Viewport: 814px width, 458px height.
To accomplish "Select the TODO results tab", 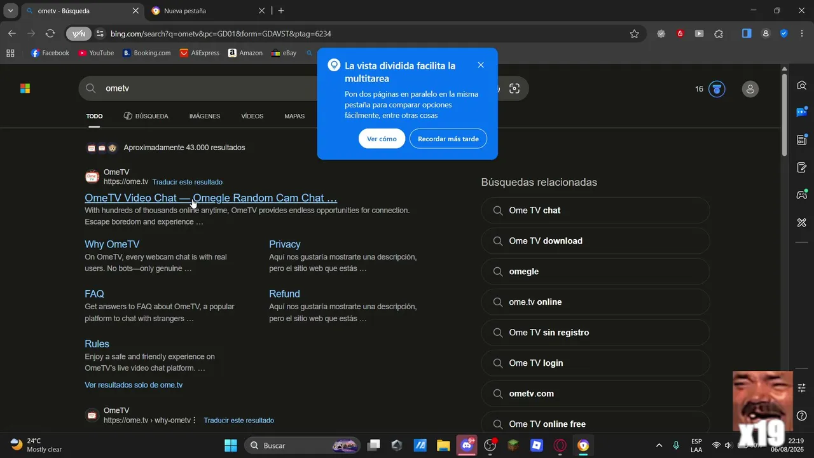I will coord(94,116).
